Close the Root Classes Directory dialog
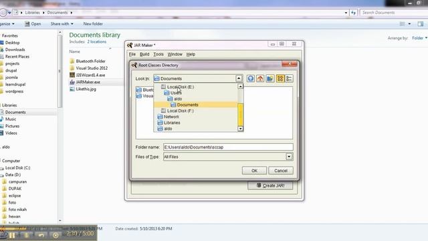This screenshot has width=428, height=241. pyautogui.click(x=290, y=64)
